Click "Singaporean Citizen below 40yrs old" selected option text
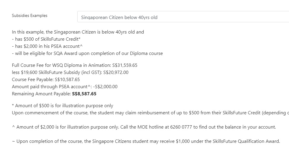The image size is (289, 155). click(x=119, y=18)
